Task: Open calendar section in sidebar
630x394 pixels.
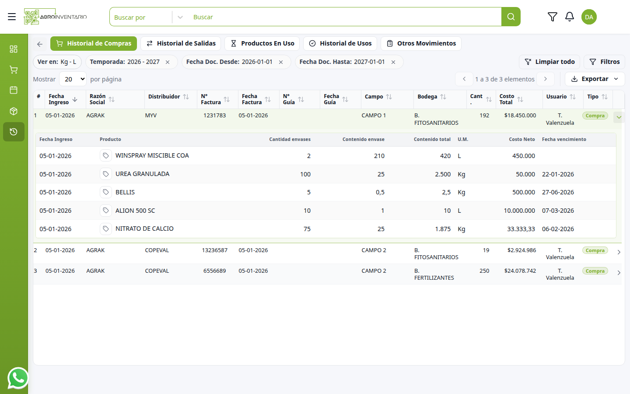Action: (x=14, y=90)
